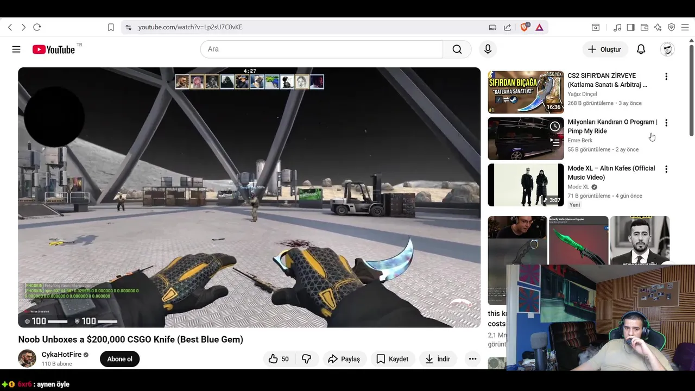Screen dimensions: 695x391
Task: Open Brave Playlist music note icon
Action: [x=617, y=27]
